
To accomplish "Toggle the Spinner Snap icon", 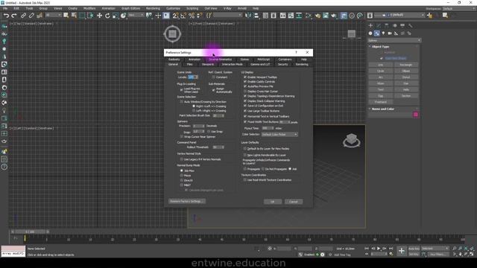I will 199,16.
